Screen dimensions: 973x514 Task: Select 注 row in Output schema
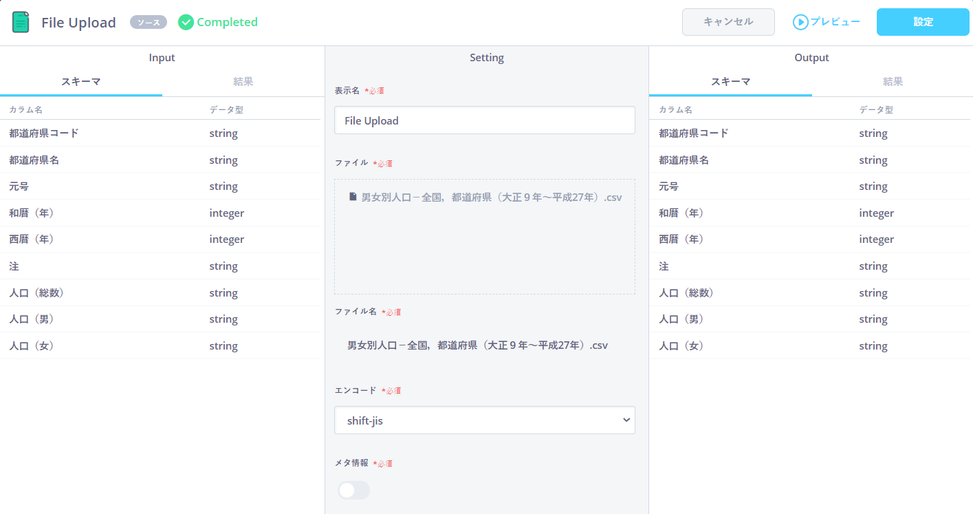pos(810,266)
